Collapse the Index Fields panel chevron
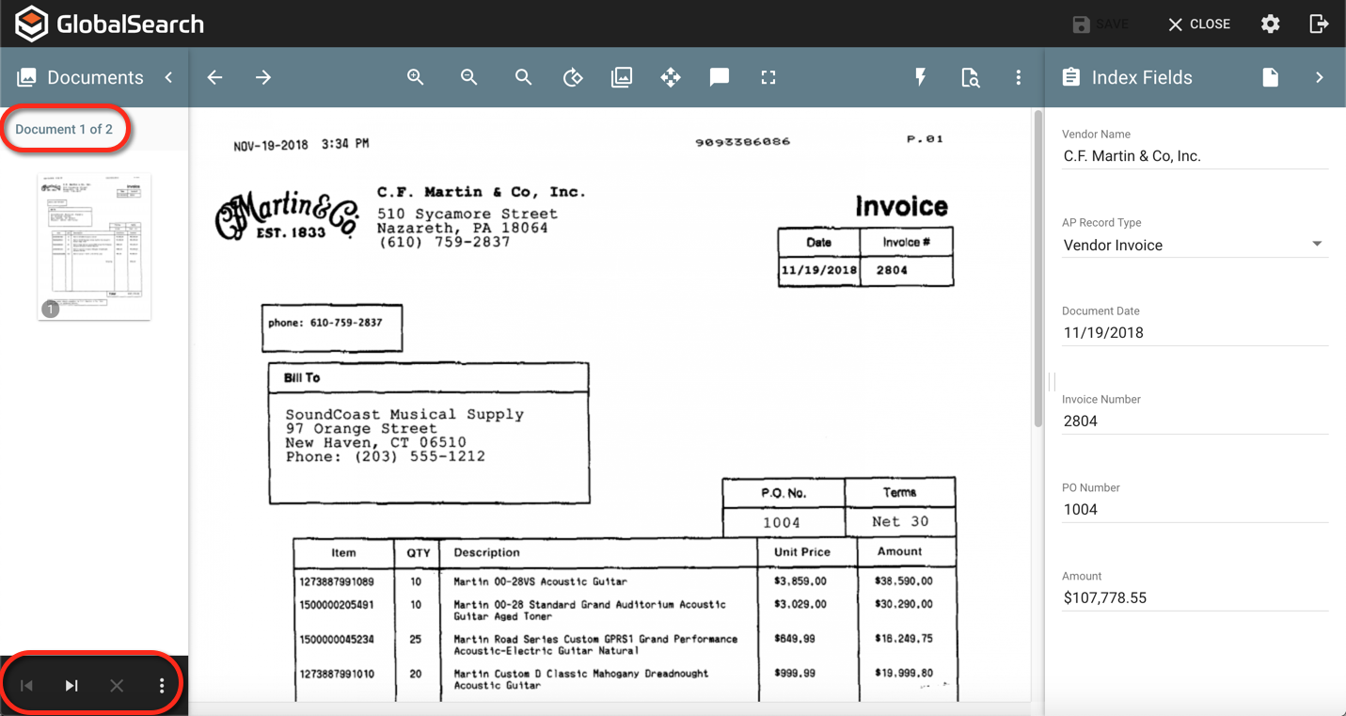 click(1320, 78)
